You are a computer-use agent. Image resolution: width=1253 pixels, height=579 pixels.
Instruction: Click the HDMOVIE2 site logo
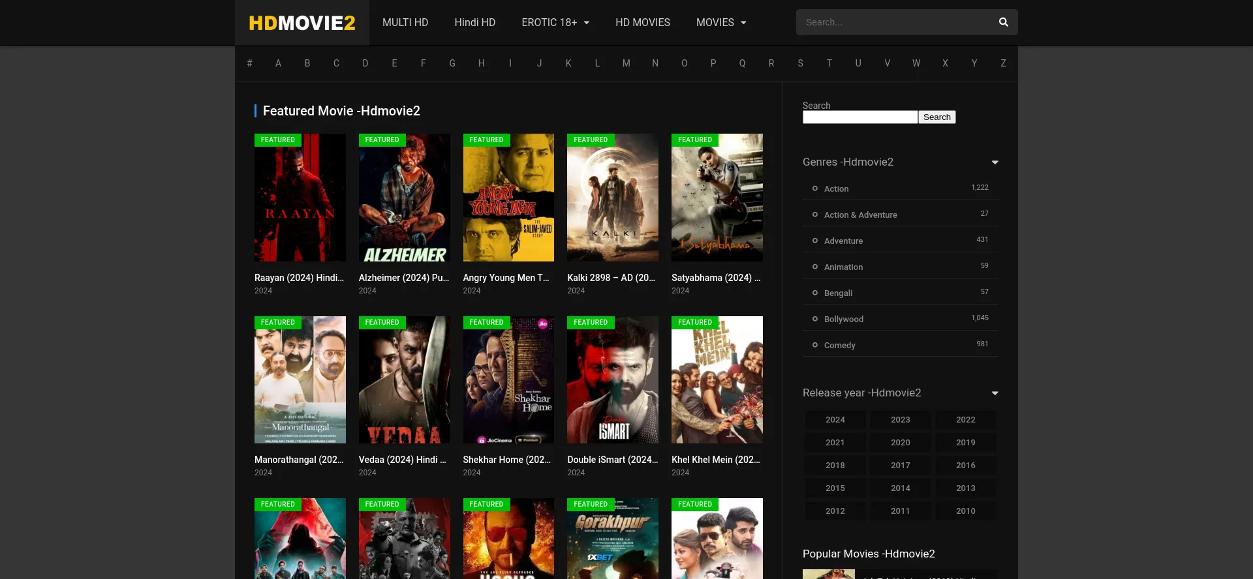click(x=302, y=23)
